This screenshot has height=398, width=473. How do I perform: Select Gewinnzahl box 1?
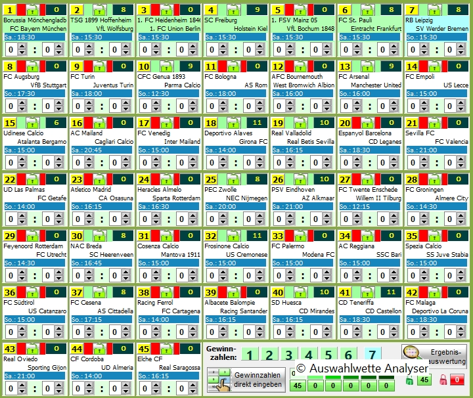click(x=250, y=355)
